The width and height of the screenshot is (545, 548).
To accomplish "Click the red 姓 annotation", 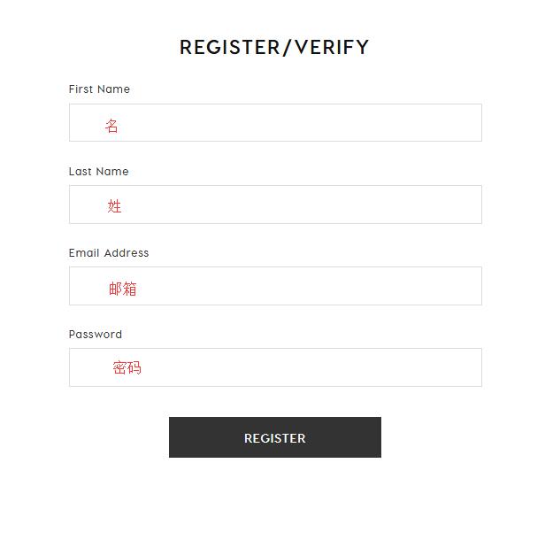I will click(114, 206).
